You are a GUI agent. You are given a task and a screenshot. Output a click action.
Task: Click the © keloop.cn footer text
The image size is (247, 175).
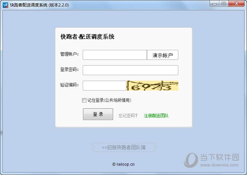point(123,164)
